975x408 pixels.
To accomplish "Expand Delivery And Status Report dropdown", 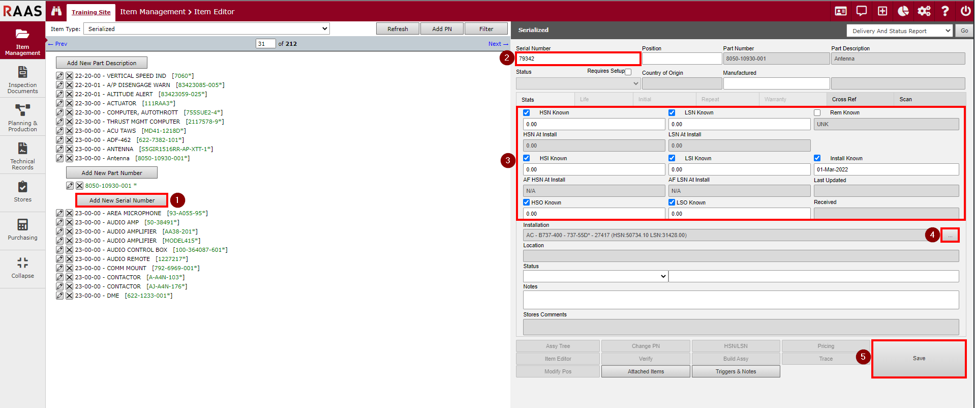I will pos(899,31).
